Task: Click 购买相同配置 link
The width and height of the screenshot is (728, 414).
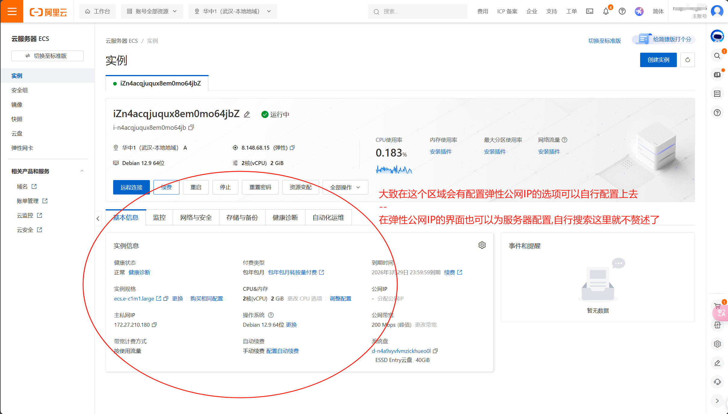Action: [207, 299]
